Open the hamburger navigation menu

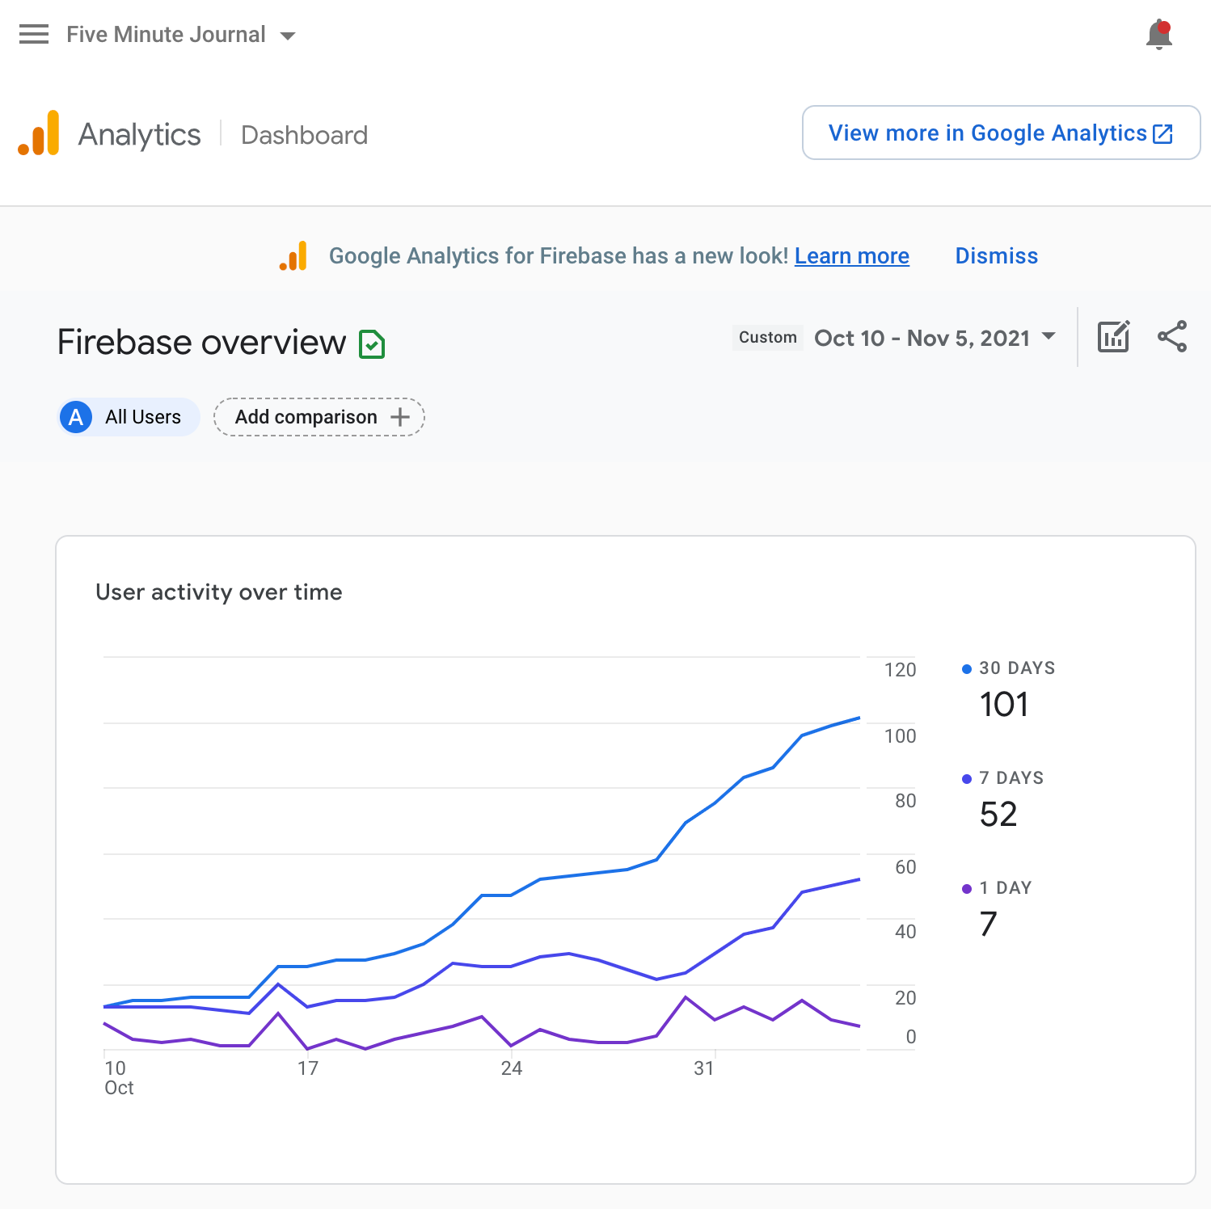pos(34,34)
